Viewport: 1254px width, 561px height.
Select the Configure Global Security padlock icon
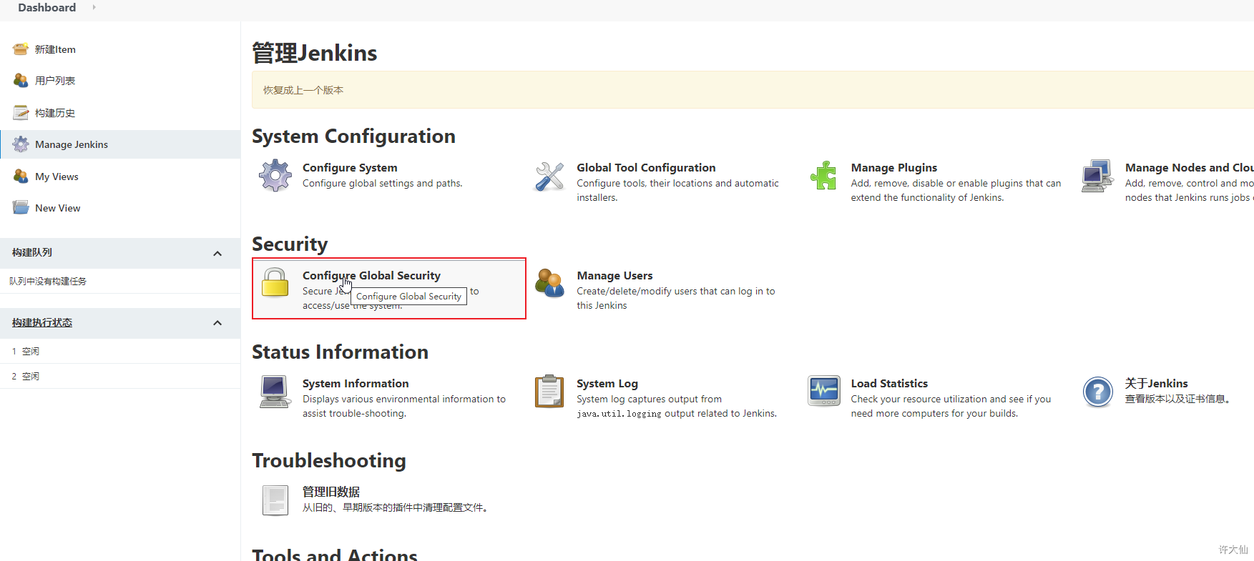[x=275, y=282]
